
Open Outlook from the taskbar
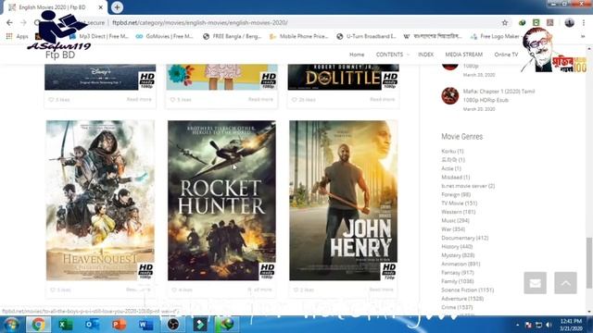click(93, 325)
